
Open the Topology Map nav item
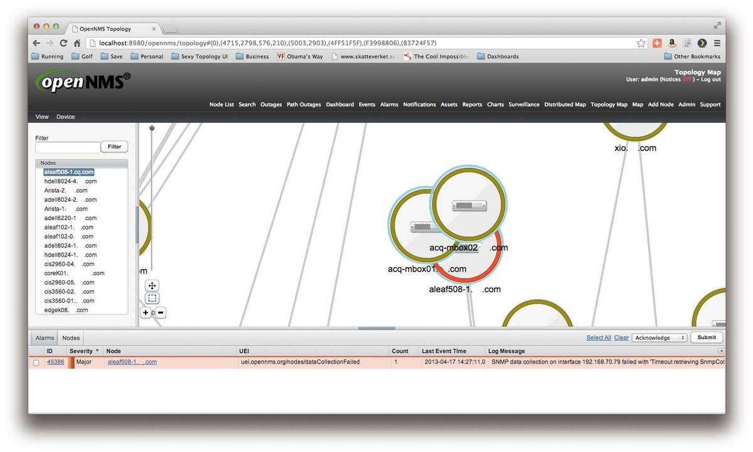pos(609,105)
